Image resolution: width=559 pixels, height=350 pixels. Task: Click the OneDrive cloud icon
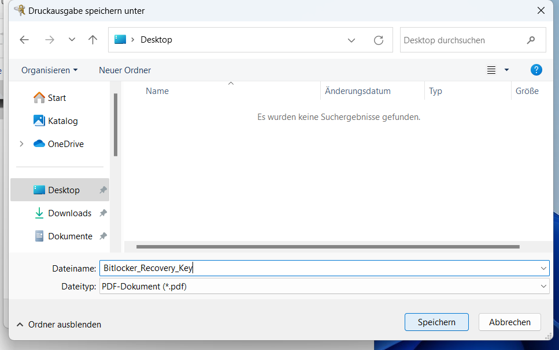click(39, 144)
